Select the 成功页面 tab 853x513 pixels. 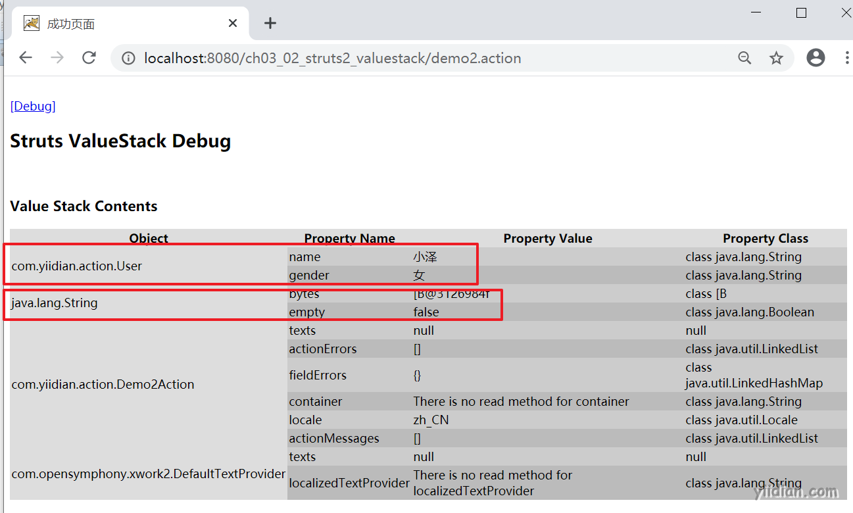click(x=132, y=24)
